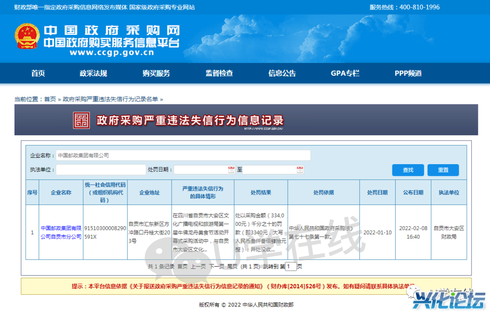Click the 公布日期 column header

pos(413,192)
